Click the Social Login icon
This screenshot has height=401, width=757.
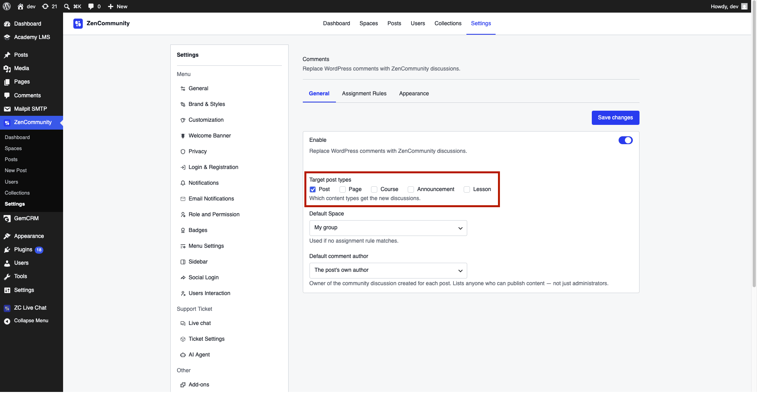(183, 278)
